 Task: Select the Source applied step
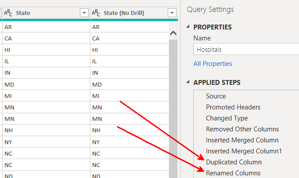tap(216, 96)
